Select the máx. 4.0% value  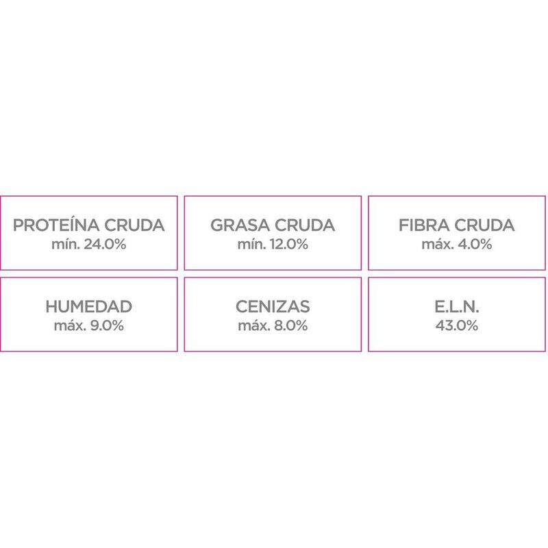click(457, 244)
